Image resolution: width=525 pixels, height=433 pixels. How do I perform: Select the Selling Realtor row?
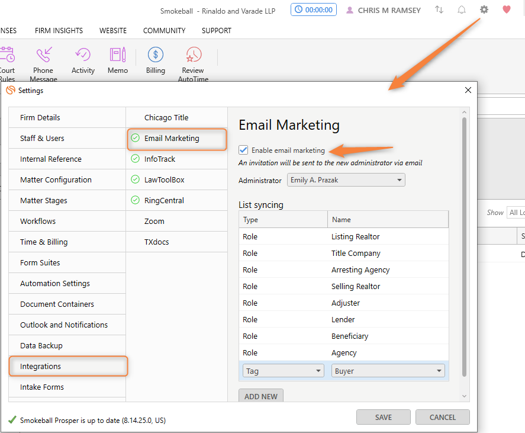click(344, 286)
